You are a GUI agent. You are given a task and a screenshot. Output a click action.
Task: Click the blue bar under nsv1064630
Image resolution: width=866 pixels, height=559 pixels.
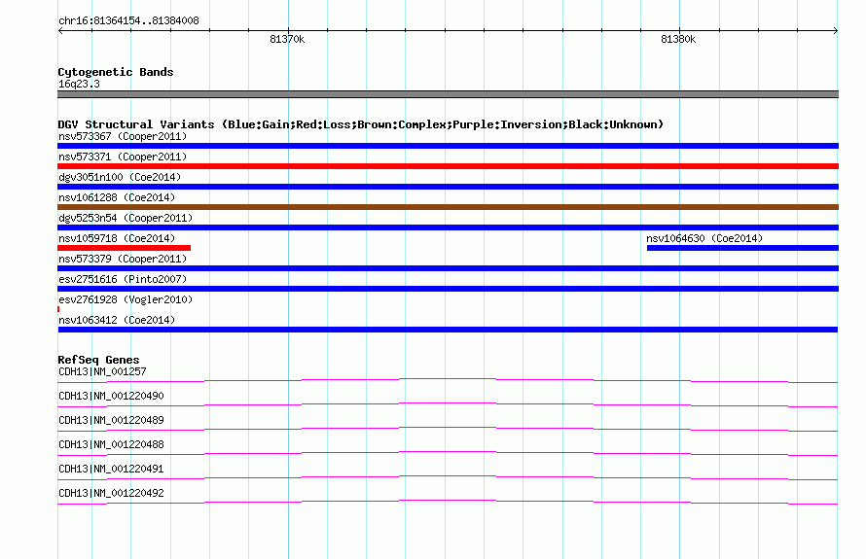[742, 248]
